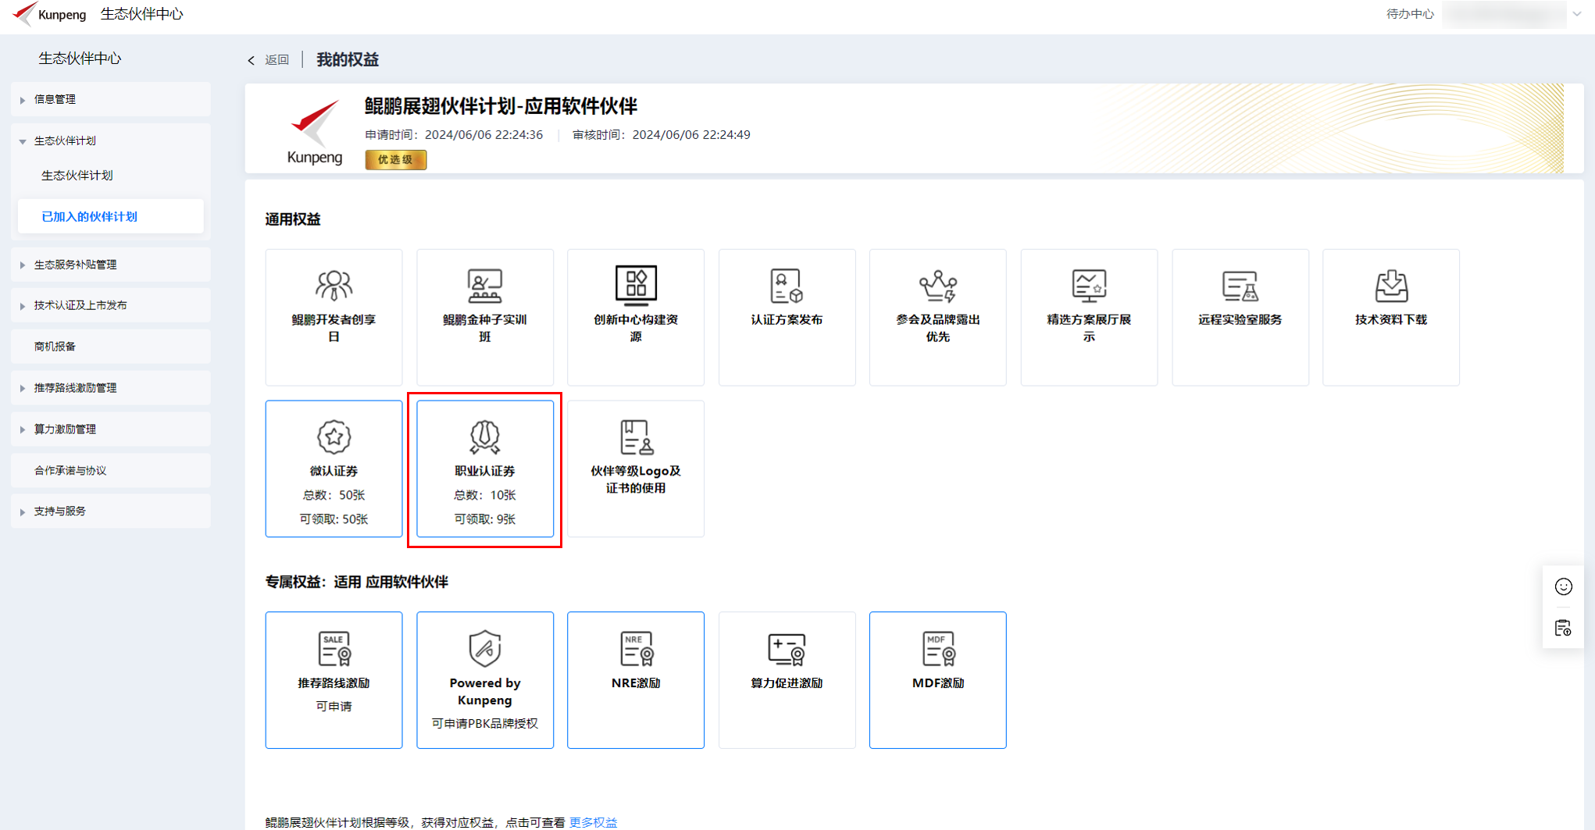
Task: Open the 商机报备 menu item
Action: click(111, 347)
